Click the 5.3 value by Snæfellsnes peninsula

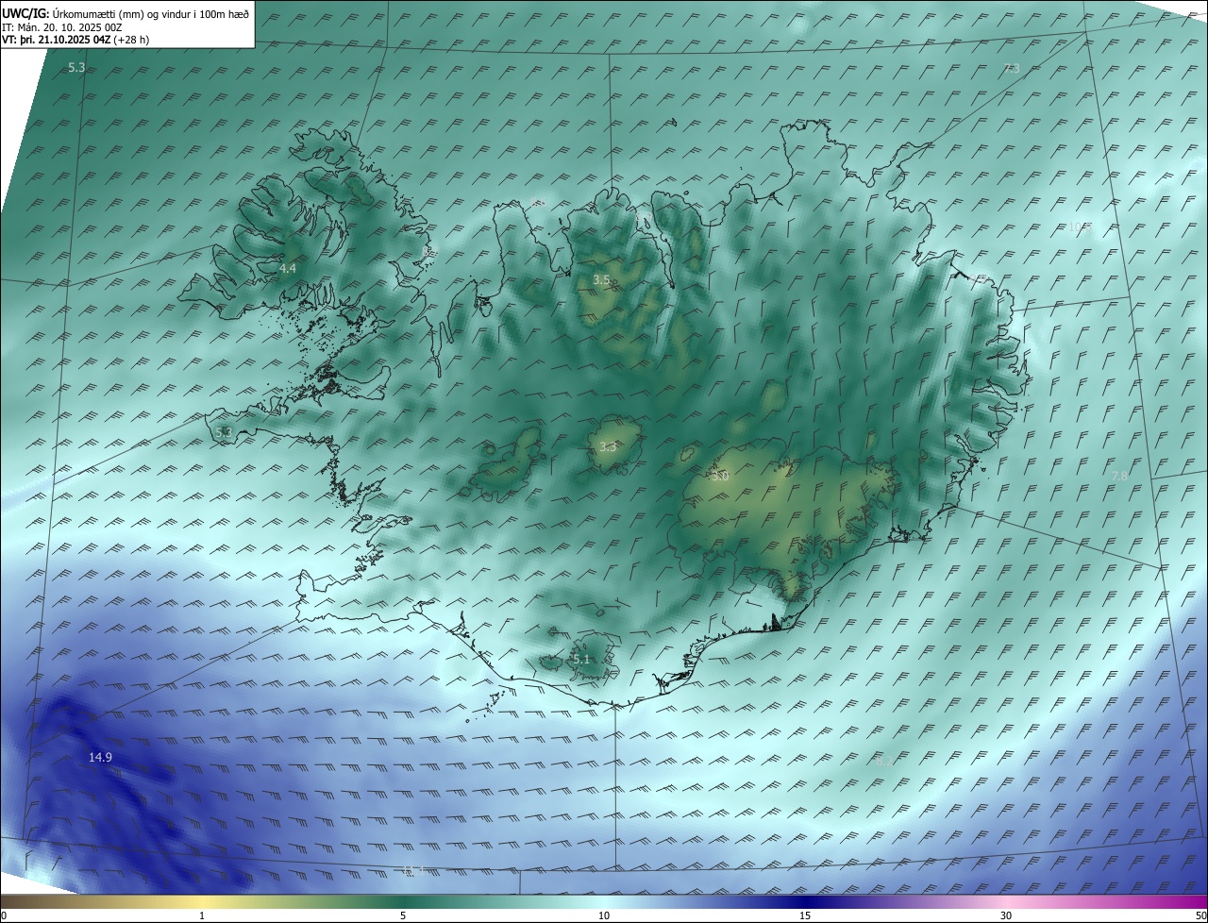(x=224, y=432)
